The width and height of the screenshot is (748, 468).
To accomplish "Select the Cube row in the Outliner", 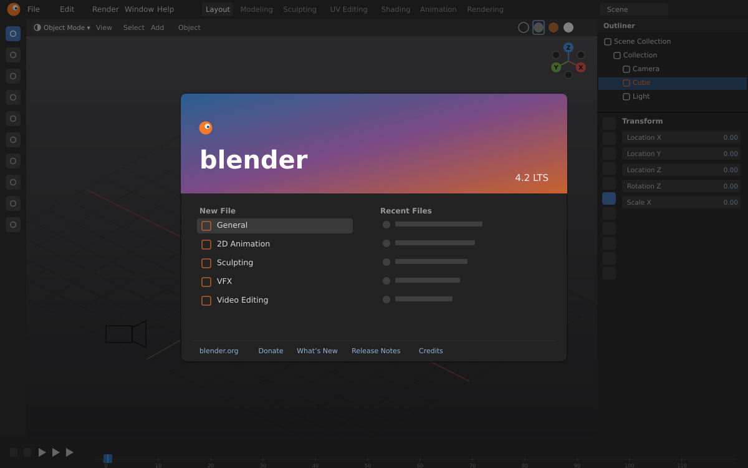I will coord(673,83).
